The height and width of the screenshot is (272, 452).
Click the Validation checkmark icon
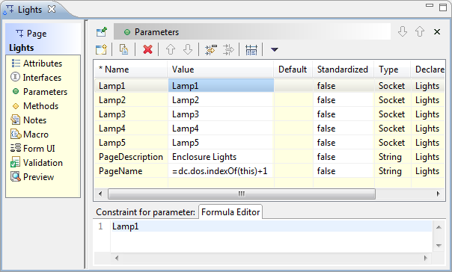click(x=15, y=162)
